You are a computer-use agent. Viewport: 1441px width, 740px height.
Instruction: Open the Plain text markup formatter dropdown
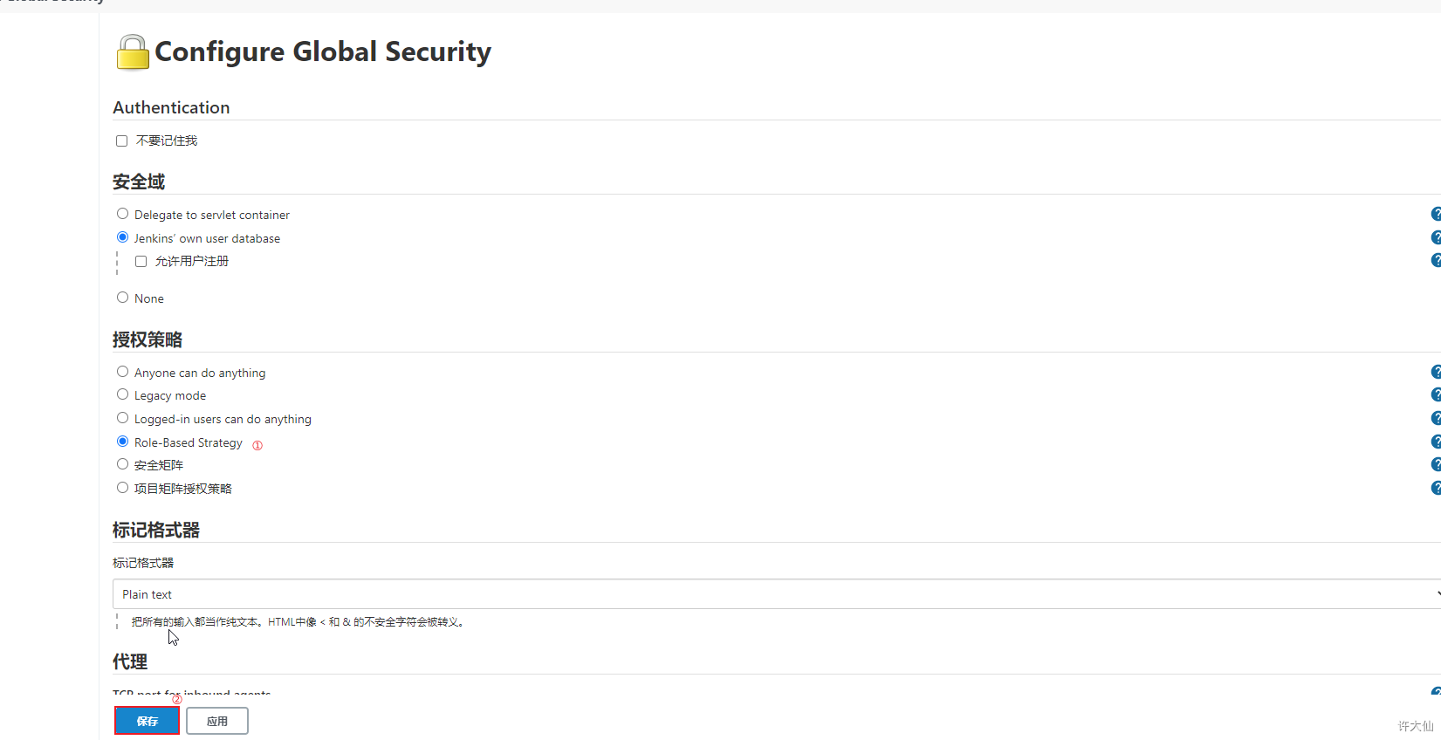775,594
